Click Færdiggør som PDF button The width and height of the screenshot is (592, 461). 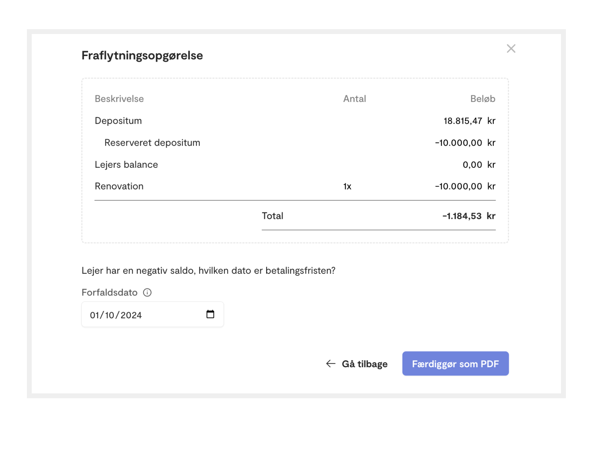(x=455, y=363)
